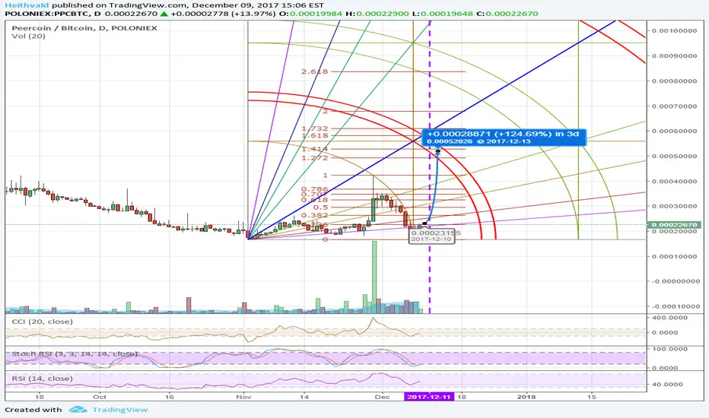This screenshot has height=418, width=709.
Task: Click the Oct label on time axis
Action: pos(100,397)
